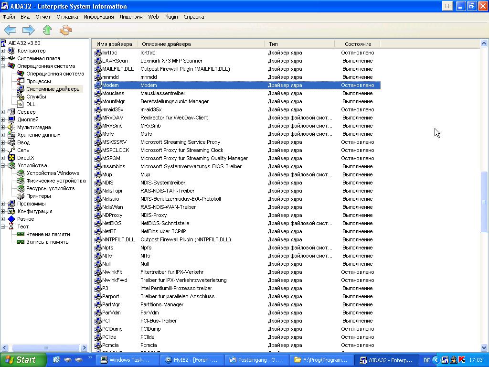Image resolution: width=489 pixels, height=367 pixels.
Task: Switch to MyIE2 taskbar button
Action: (192, 360)
